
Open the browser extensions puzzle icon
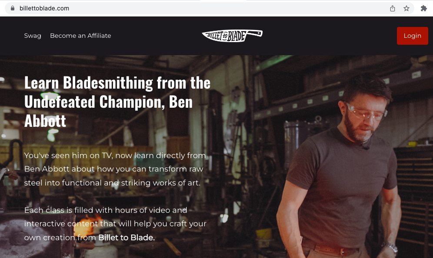423,9
